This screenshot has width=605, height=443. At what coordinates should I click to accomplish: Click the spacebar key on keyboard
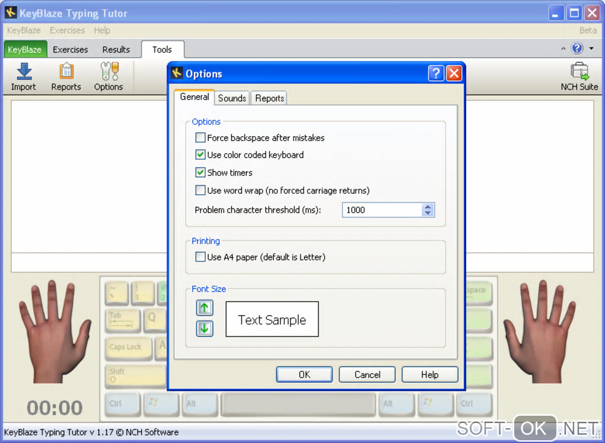(x=298, y=404)
